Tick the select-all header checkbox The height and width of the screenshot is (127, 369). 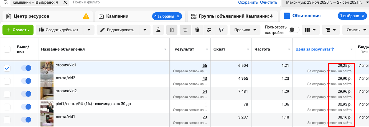[x=7, y=49]
